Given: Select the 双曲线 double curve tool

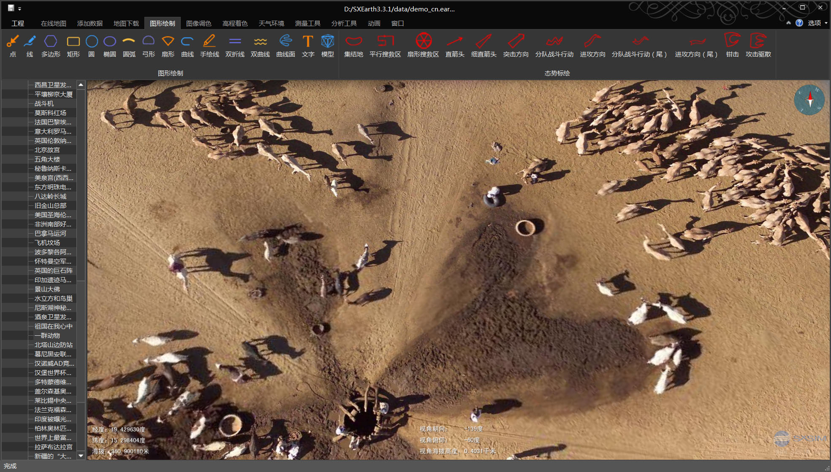Looking at the screenshot, I should 261,46.
